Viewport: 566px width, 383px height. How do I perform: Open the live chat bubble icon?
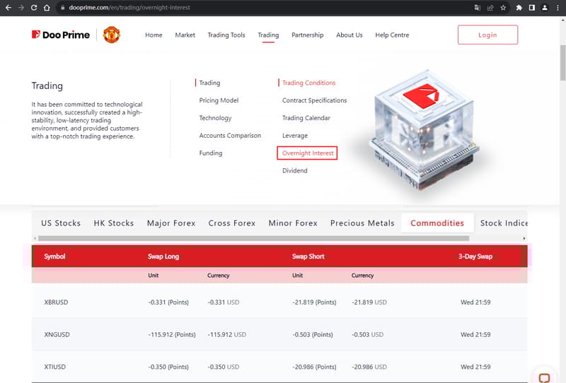tap(544, 377)
